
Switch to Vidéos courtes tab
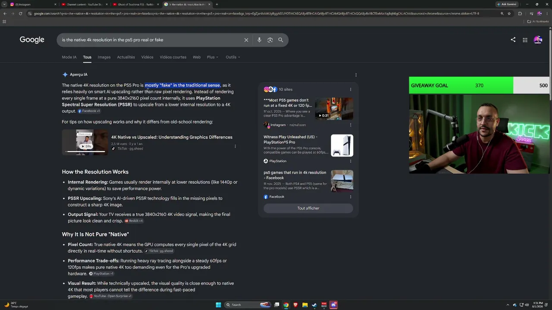click(x=173, y=57)
